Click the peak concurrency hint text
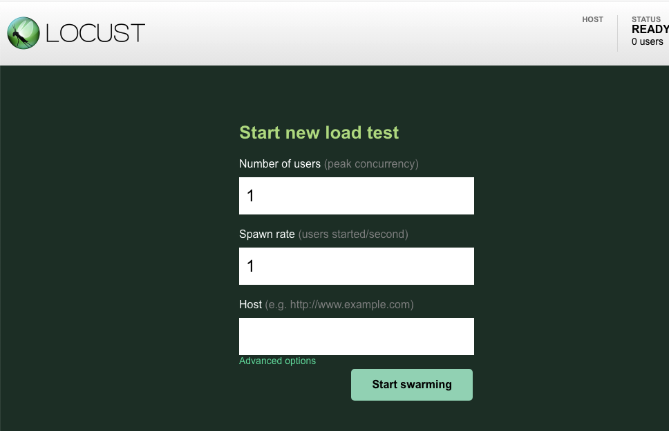Screen dimensions: 669x431 point(371,164)
